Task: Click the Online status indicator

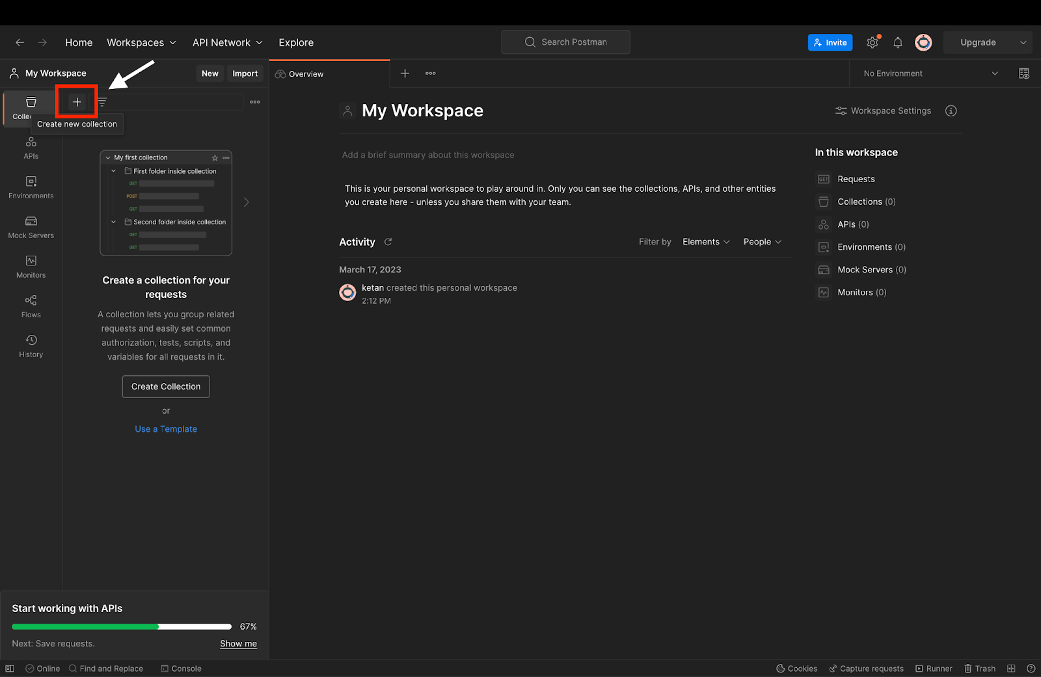Action: [43, 669]
